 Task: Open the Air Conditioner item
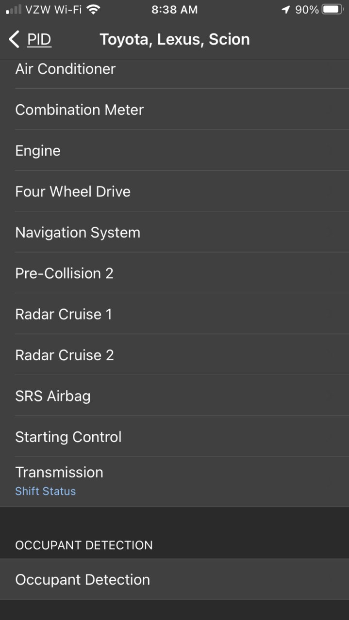[x=174, y=68]
